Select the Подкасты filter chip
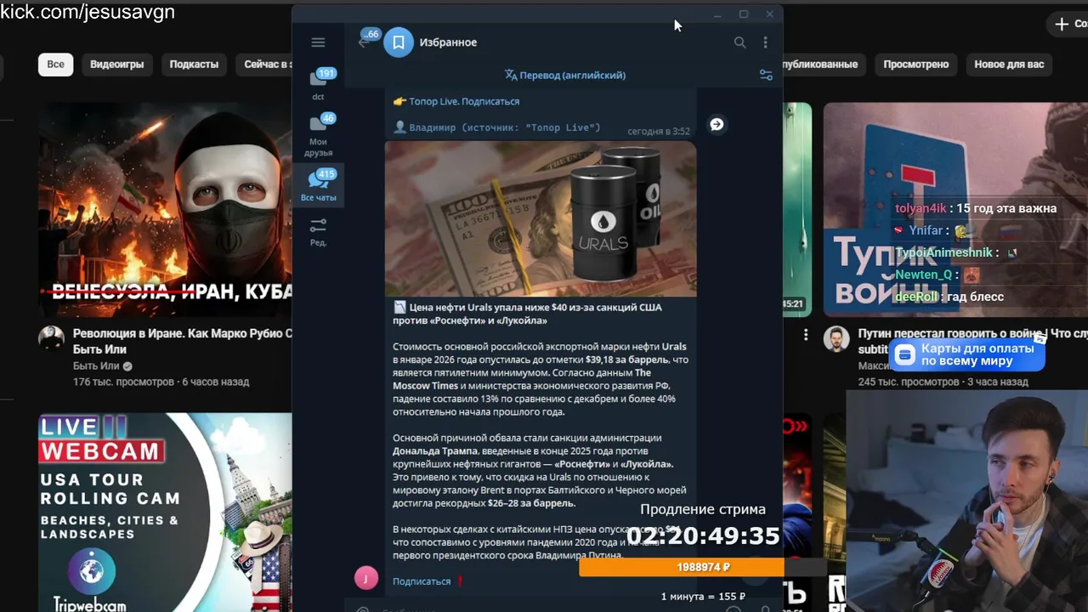1088x612 pixels. coord(194,64)
